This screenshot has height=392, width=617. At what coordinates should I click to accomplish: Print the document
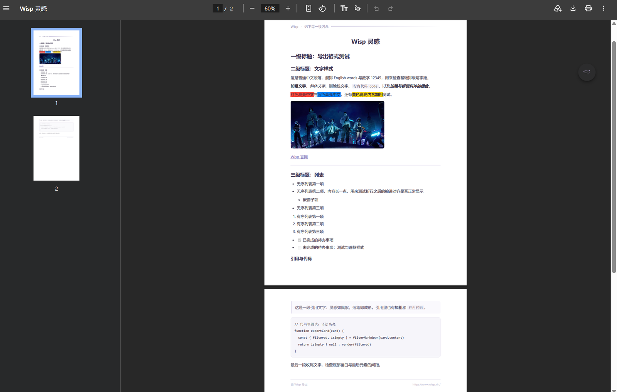click(588, 8)
